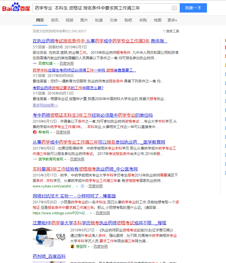226x263 pixels.
Task: Switch to the 地图 tab
Action: coord(157,20)
